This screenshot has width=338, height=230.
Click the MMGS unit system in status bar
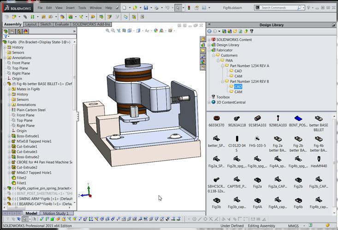293,226
